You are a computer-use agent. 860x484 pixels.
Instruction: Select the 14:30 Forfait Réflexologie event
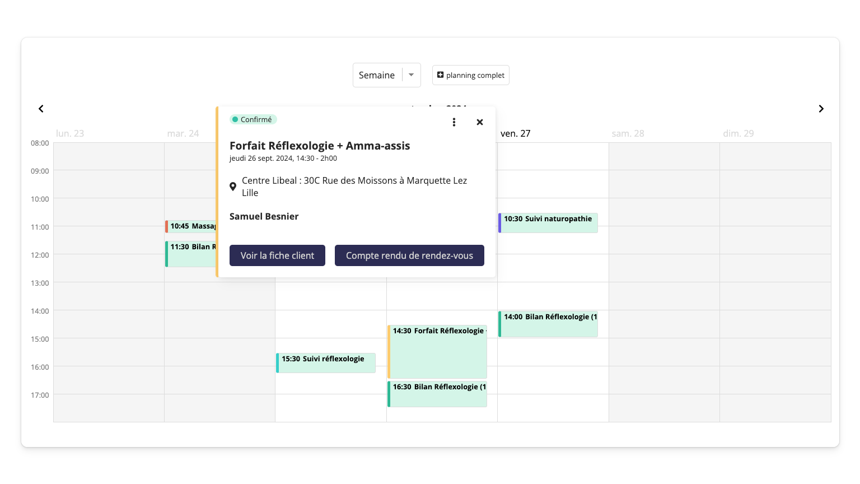437,351
